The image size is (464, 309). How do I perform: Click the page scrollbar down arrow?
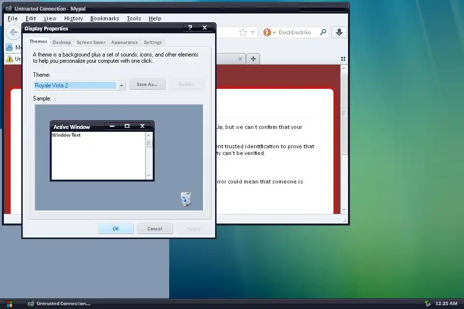coord(344,210)
